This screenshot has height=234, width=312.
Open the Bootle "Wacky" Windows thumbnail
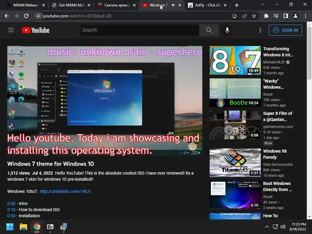[235, 93]
